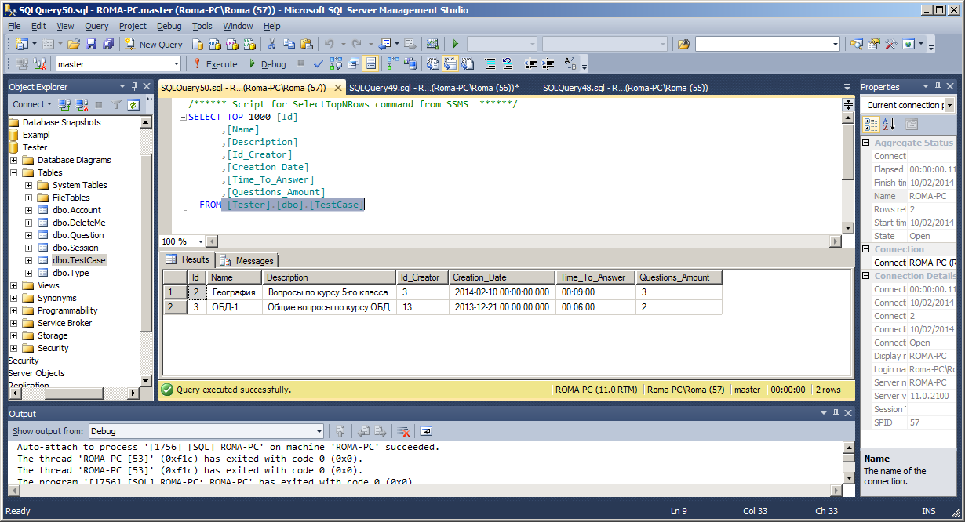This screenshot has width=965, height=522.
Task: Switch to SQLQuery49.sql tab
Action: 434,88
